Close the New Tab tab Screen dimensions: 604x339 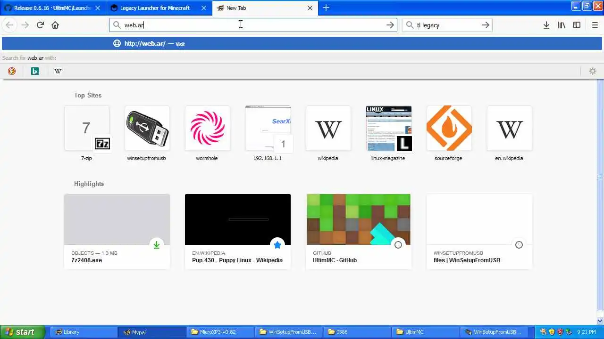tap(310, 8)
